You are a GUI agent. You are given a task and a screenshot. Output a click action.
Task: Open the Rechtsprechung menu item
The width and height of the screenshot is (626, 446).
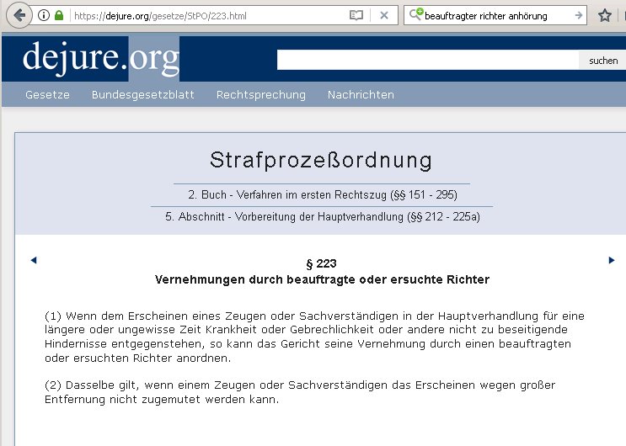tap(260, 95)
